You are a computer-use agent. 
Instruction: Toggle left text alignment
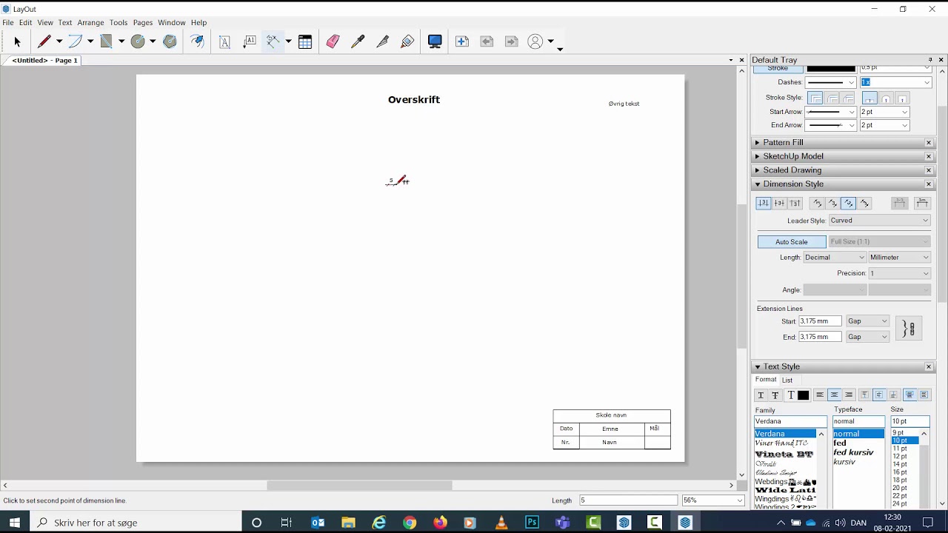pyautogui.click(x=819, y=395)
